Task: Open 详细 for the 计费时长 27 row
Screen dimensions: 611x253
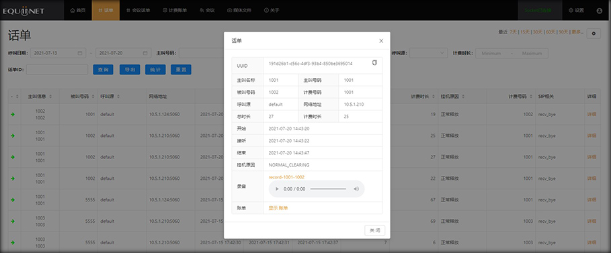Action: 592,157
